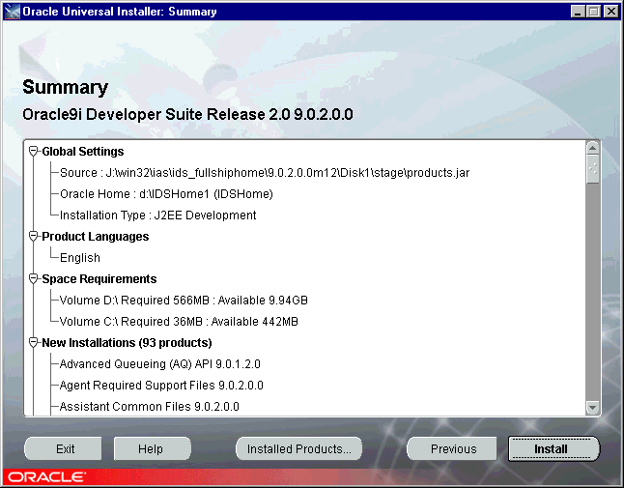Viewport: 624px width, 488px height.
Task: Select Volume D:\ Required 566MB row
Action: 184,301
